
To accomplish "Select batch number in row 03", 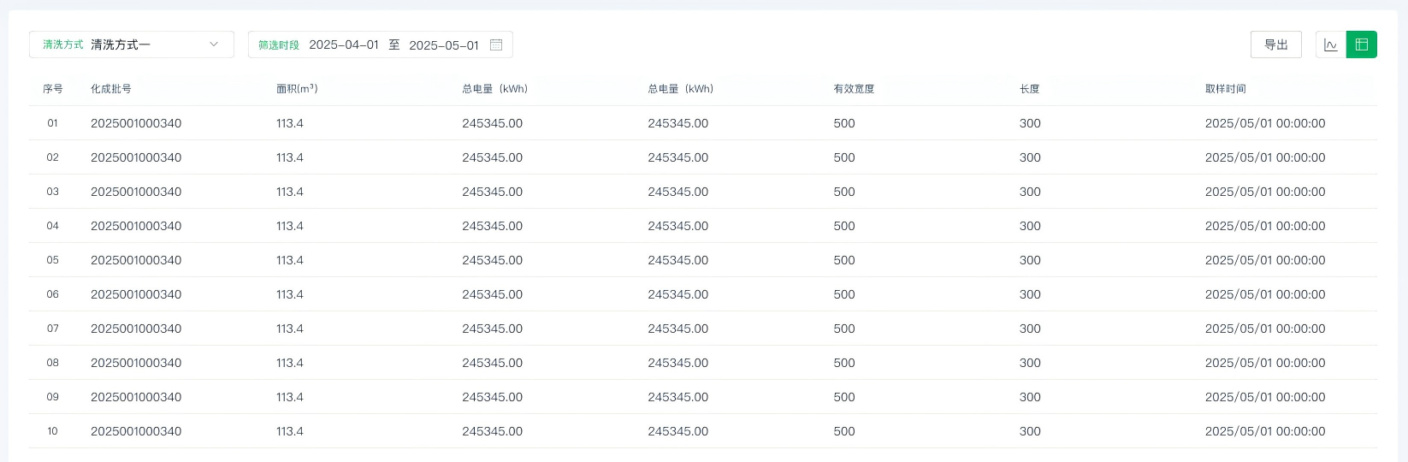I will point(136,192).
